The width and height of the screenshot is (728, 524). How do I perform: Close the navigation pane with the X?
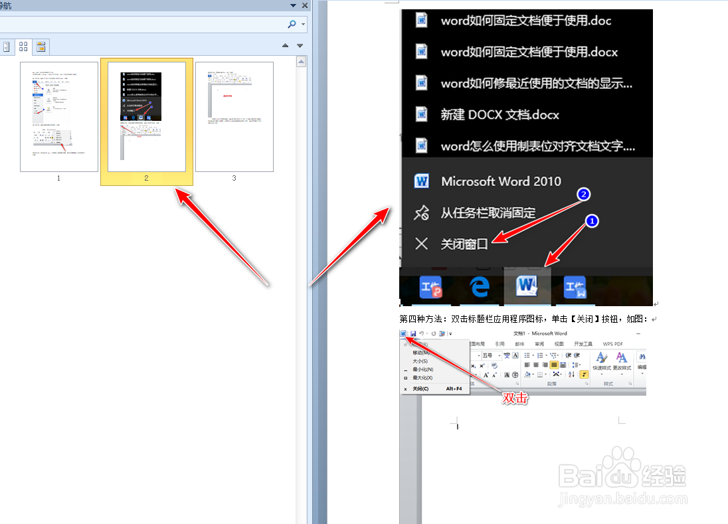[x=305, y=5]
